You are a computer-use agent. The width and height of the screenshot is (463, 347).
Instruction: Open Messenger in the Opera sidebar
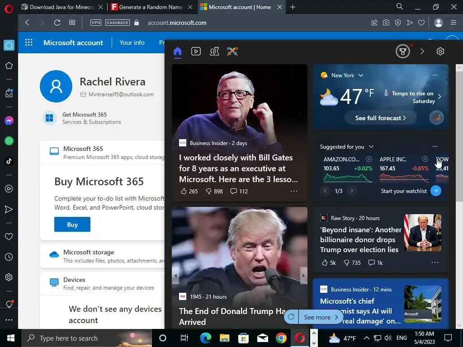(x=9, y=121)
